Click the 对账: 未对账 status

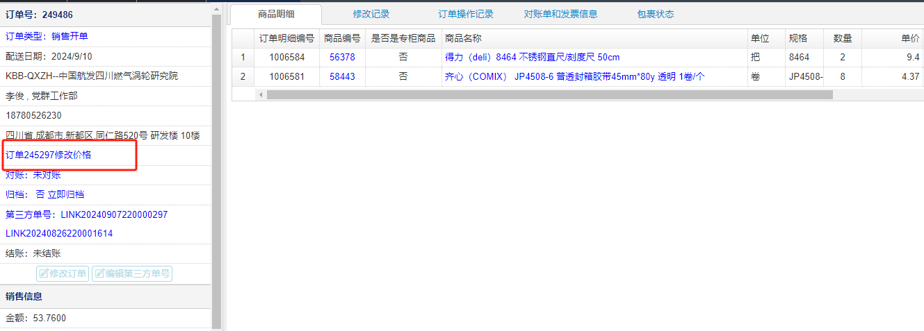pos(33,175)
